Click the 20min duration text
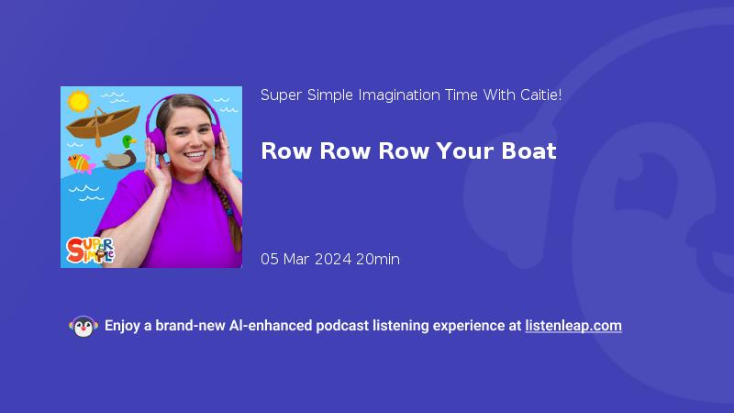The image size is (734, 413). coord(378,259)
